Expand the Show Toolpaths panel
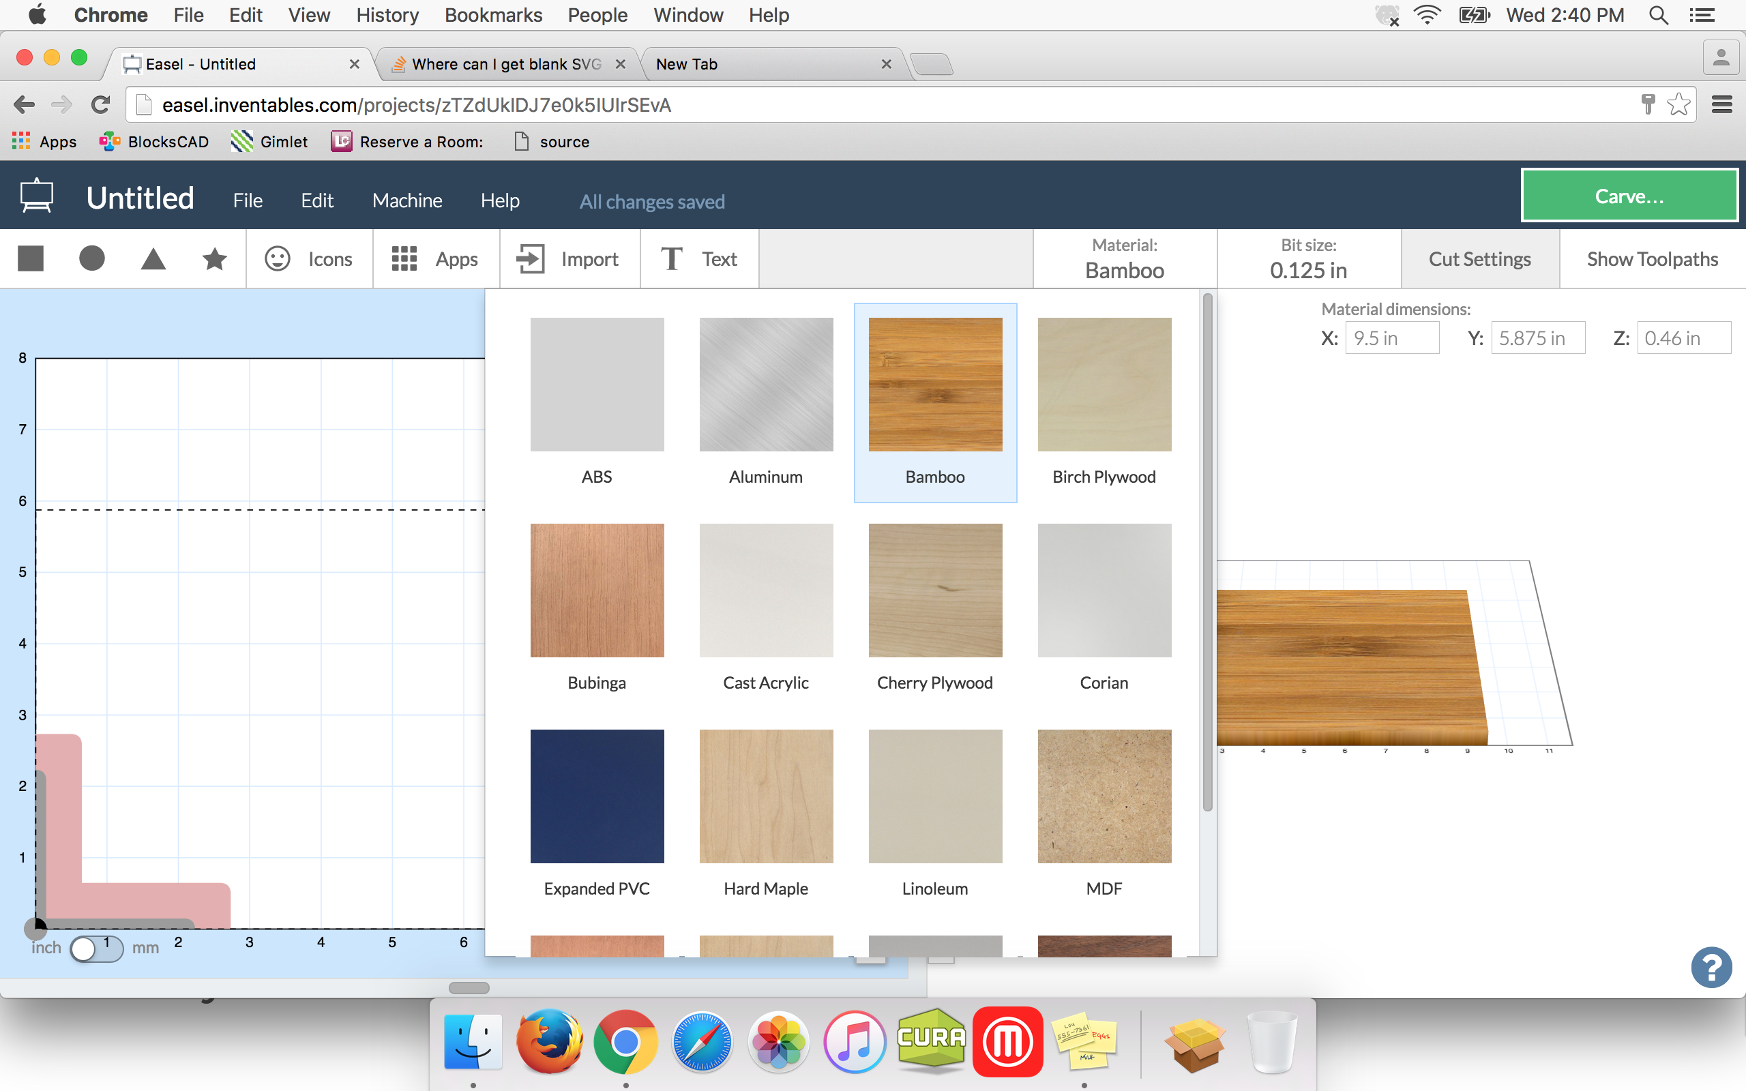The height and width of the screenshot is (1091, 1746). click(1652, 258)
